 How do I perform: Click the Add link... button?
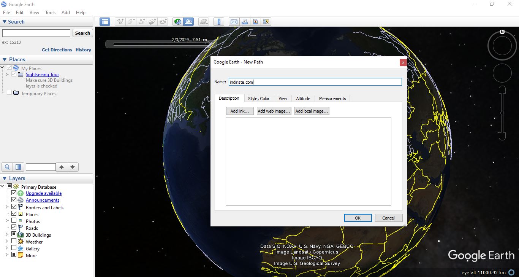tap(240, 111)
